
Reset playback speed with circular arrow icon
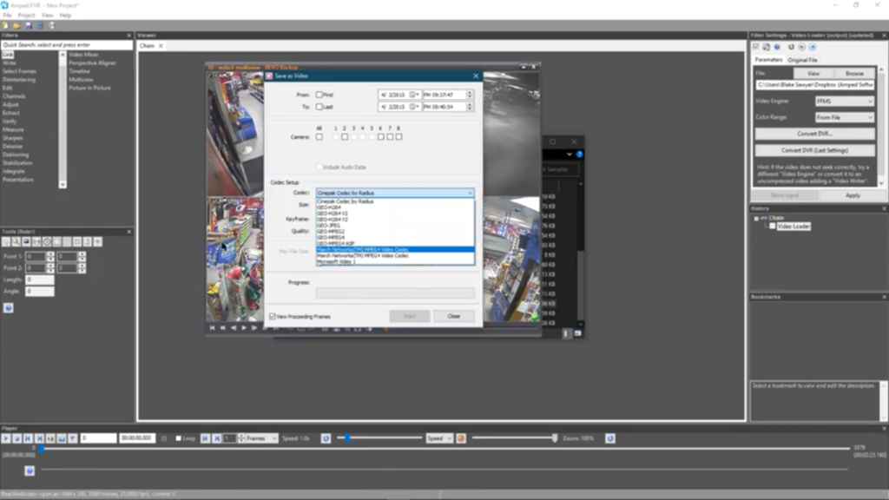coord(326,438)
